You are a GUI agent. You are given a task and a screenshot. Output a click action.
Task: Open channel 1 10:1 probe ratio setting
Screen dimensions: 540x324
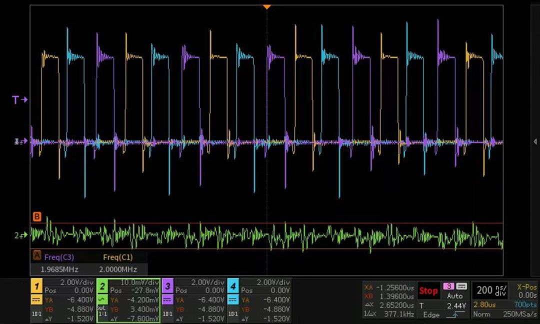pos(36,314)
